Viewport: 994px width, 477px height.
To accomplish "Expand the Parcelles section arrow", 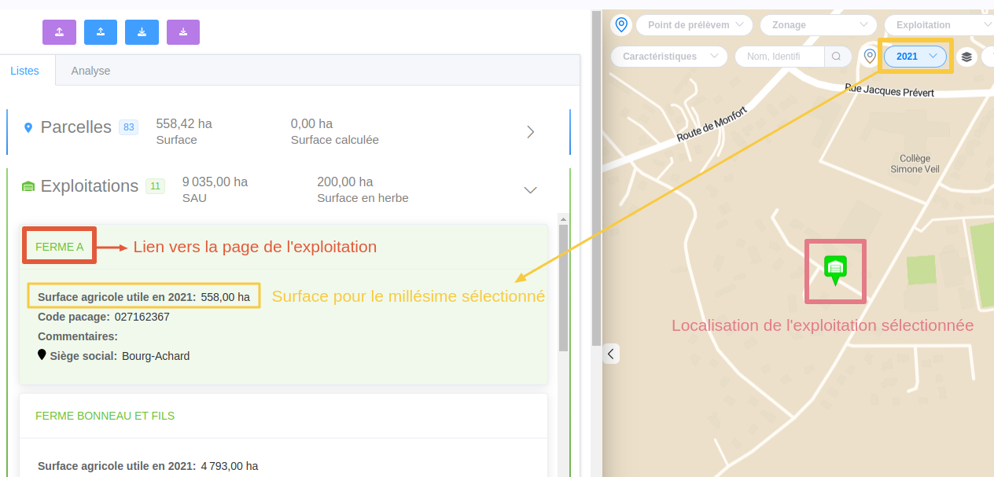I will coord(530,131).
